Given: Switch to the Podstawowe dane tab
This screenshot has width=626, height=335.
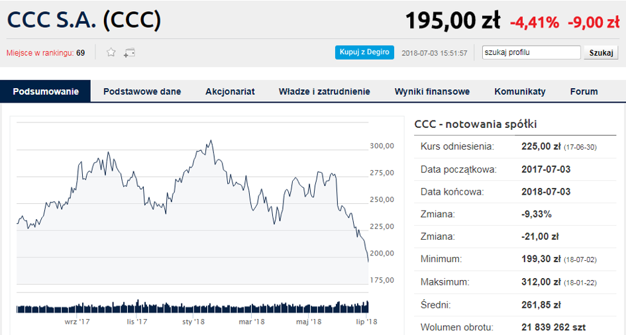Looking at the screenshot, I should coord(142,91).
